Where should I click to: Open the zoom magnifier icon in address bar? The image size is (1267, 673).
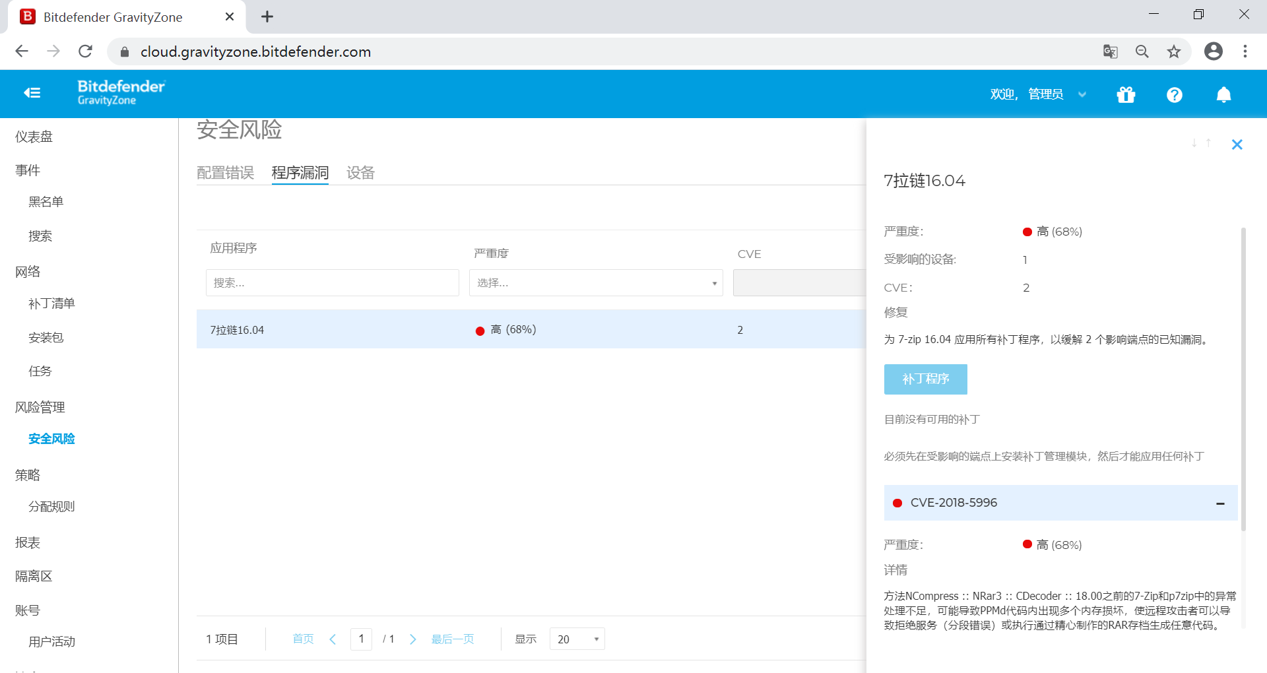tap(1142, 51)
